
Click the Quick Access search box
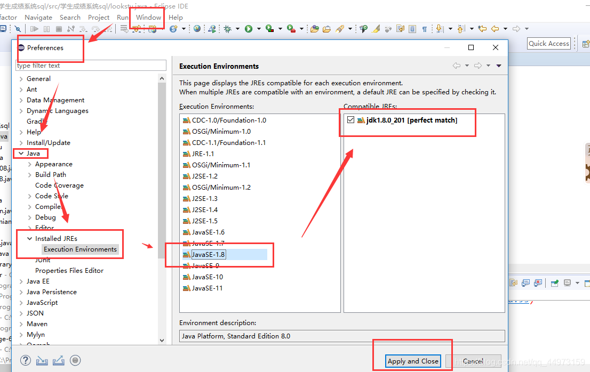tap(548, 44)
